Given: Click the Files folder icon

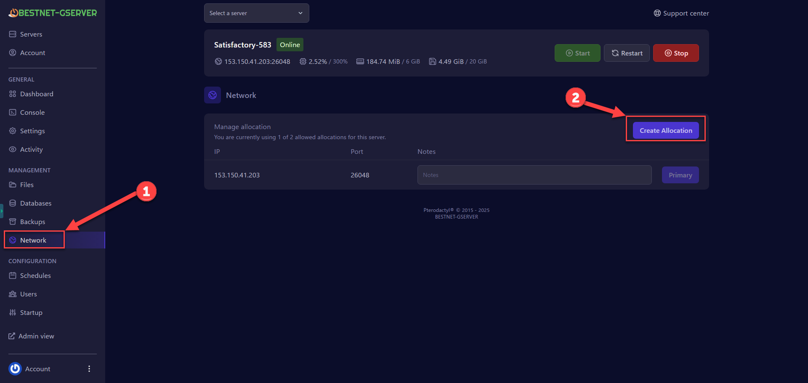Looking at the screenshot, I should (13, 185).
